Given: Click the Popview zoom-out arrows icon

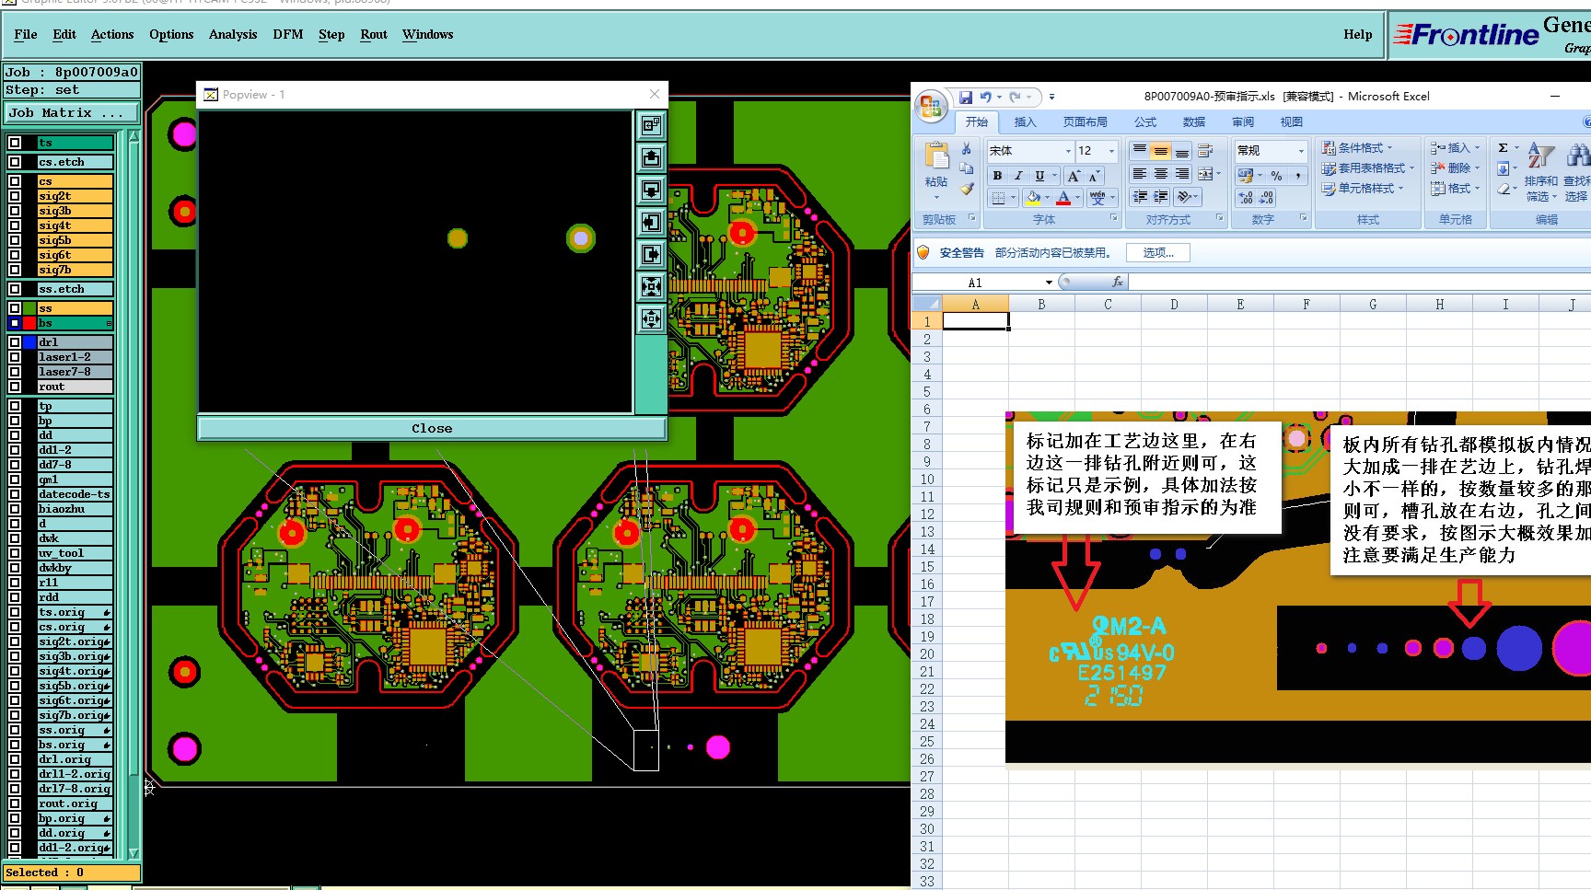Looking at the screenshot, I should (651, 318).
